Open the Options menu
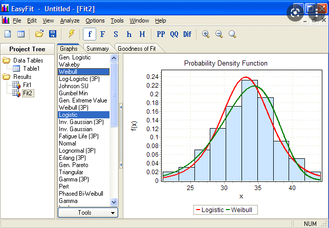The height and width of the screenshot is (228, 329). 95,20
